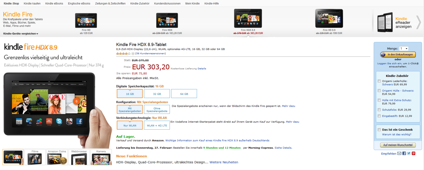424x170 pixels.
Task: Select Fire HDX 8.9 tablet image
Action: [248, 19]
